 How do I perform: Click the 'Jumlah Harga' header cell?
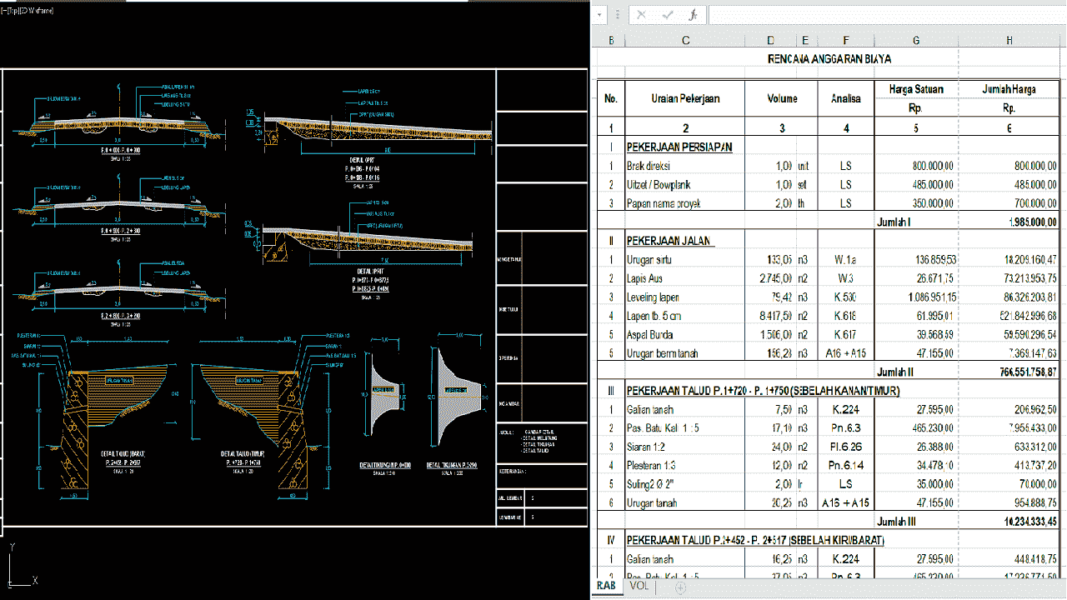tap(1009, 89)
